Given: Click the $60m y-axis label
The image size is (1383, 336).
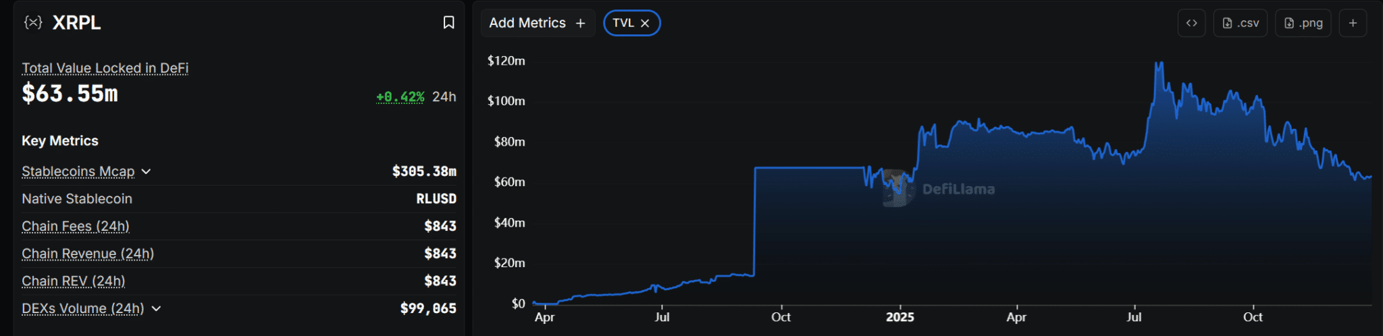Looking at the screenshot, I should pos(509,182).
